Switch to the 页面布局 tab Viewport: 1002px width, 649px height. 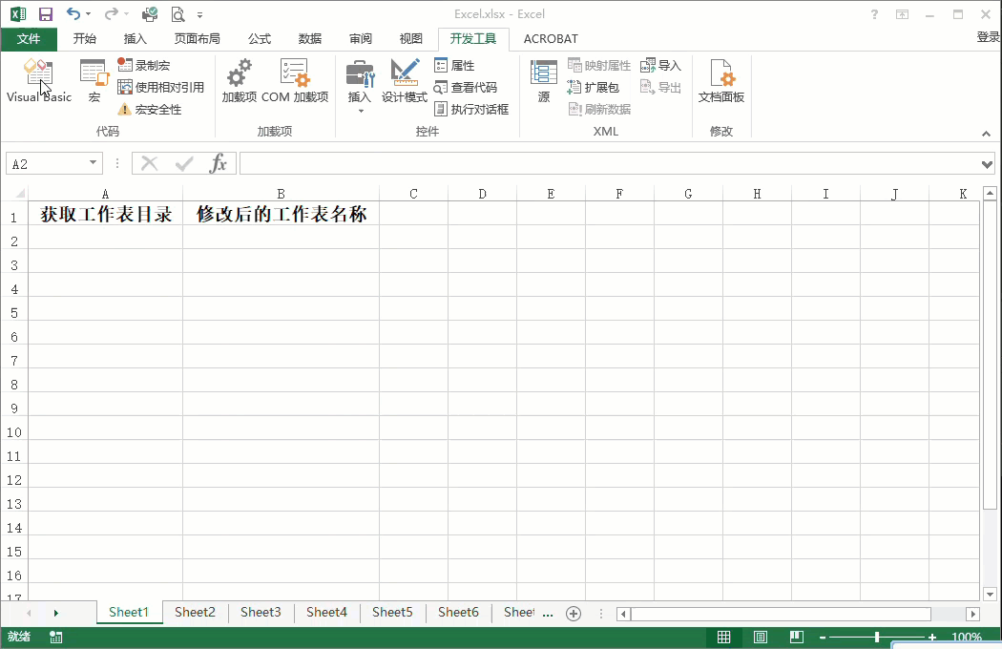(197, 39)
